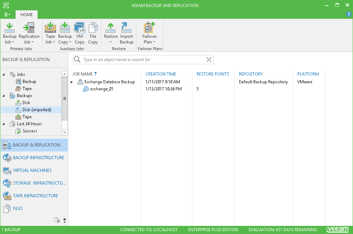Open the Backup Job ribbon button
Viewport: 353px width, 234px height.
pyautogui.click(x=10, y=33)
